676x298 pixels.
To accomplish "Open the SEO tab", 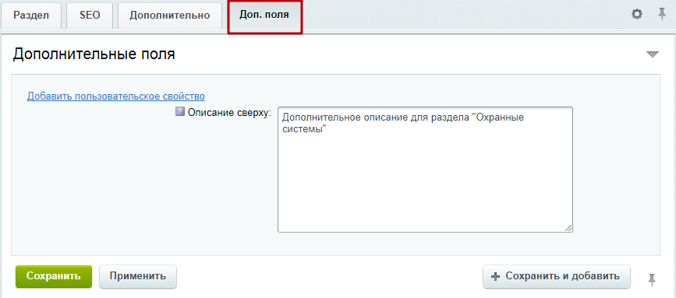I will click(90, 16).
